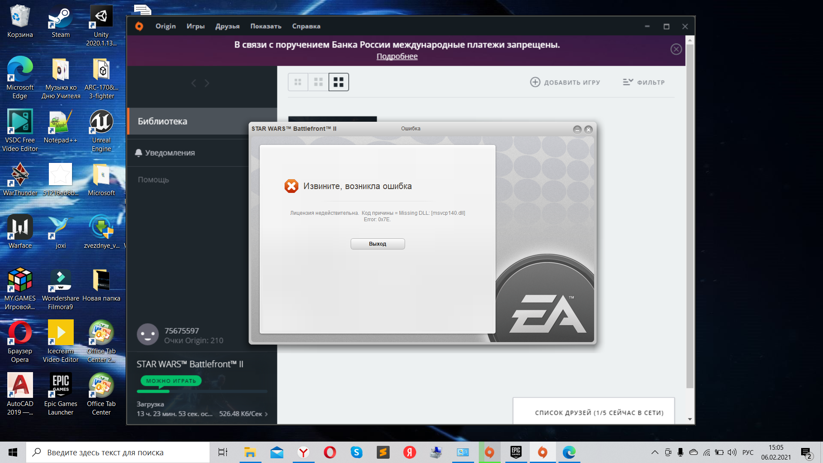Open the Справка menu
The image size is (823, 463).
point(306,26)
